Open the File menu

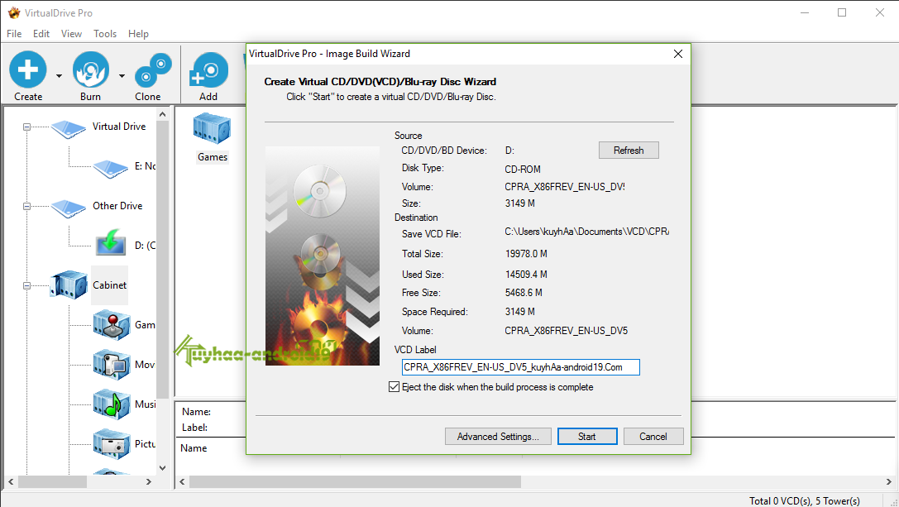point(14,34)
